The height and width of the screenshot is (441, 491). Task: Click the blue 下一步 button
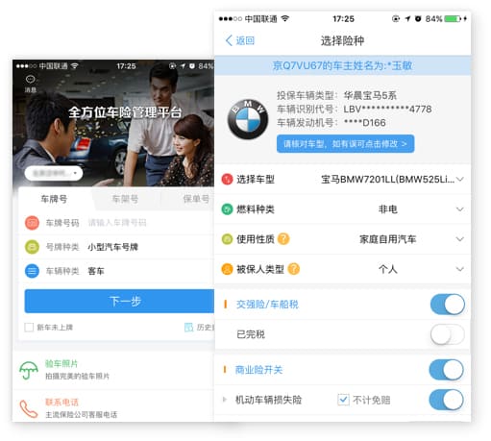pos(119,301)
